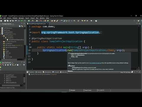
Task: Open the Source menu
Action: 9,18
